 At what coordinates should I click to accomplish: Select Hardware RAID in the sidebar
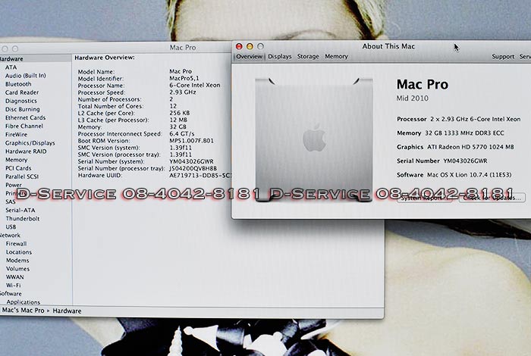(26, 151)
